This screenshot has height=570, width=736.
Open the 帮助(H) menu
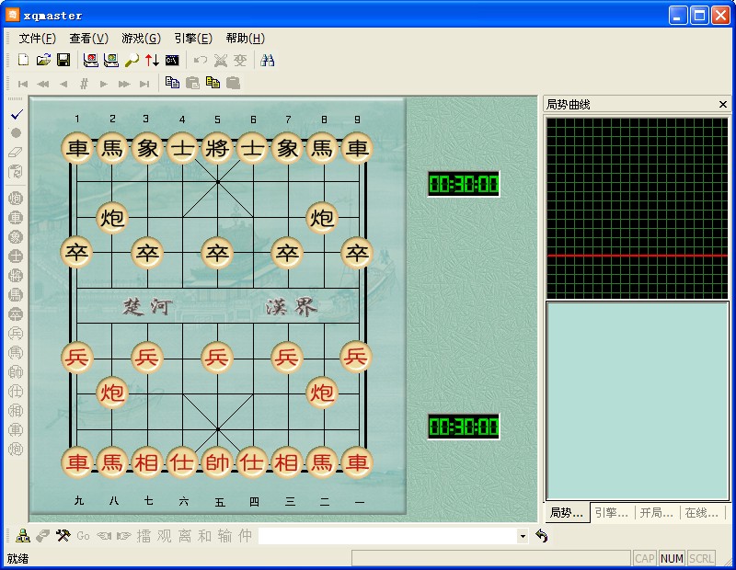pos(245,39)
